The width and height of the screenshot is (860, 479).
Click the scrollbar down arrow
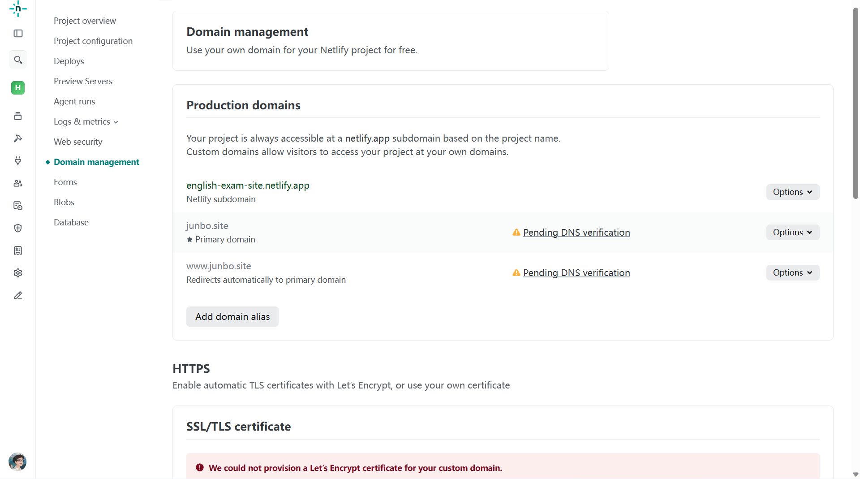[x=856, y=474]
